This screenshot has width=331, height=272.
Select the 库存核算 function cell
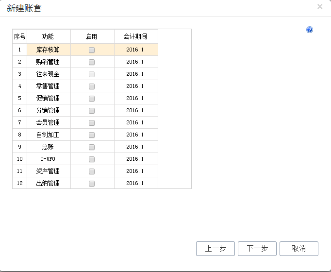(x=49, y=50)
